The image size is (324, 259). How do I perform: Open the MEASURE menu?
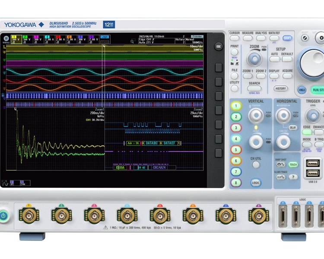(248, 38)
